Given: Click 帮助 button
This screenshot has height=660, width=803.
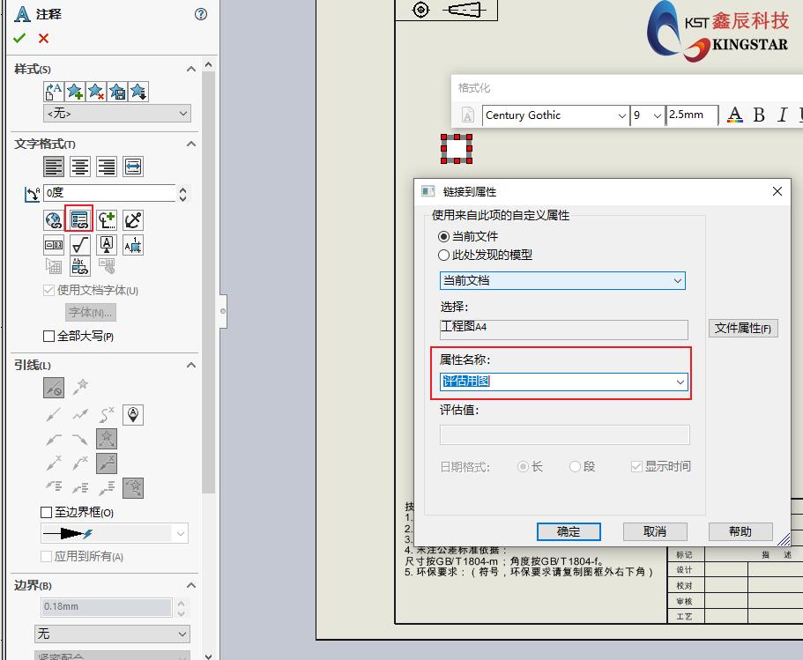Looking at the screenshot, I should (740, 531).
